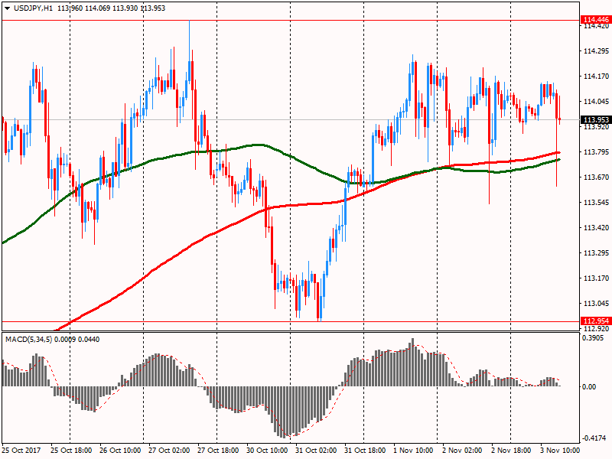Click the 113.170 price axis label
Screen dimensions: 612x459
click(x=596, y=278)
